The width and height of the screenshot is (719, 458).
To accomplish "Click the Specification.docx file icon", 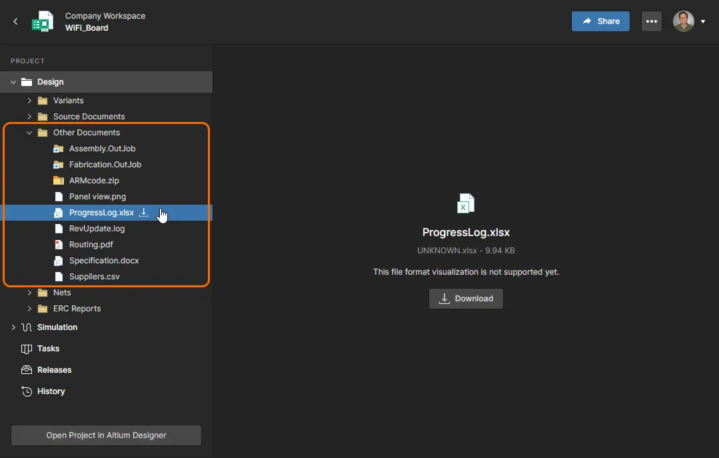I will 58,261.
